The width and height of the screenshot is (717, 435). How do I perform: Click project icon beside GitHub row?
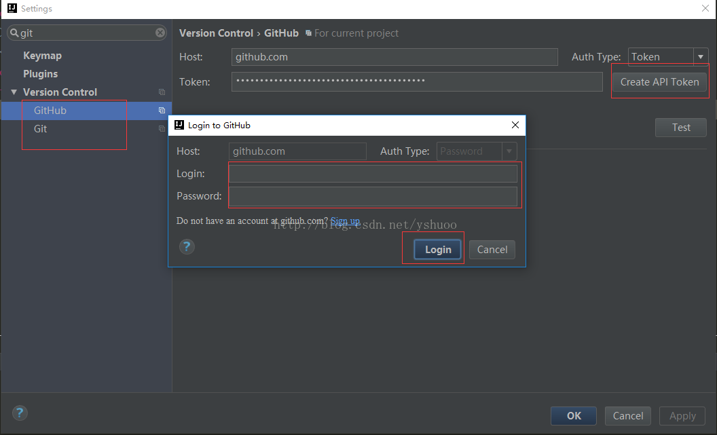[x=162, y=111]
